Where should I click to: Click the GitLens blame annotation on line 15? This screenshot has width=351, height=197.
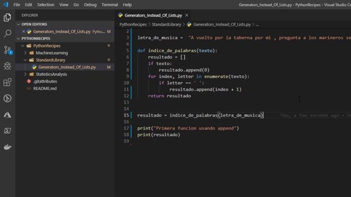point(315,115)
